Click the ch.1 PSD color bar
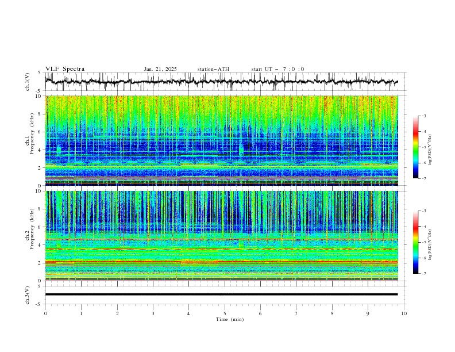The width and height of the screenshot is (455, 352). pos(415,147)
